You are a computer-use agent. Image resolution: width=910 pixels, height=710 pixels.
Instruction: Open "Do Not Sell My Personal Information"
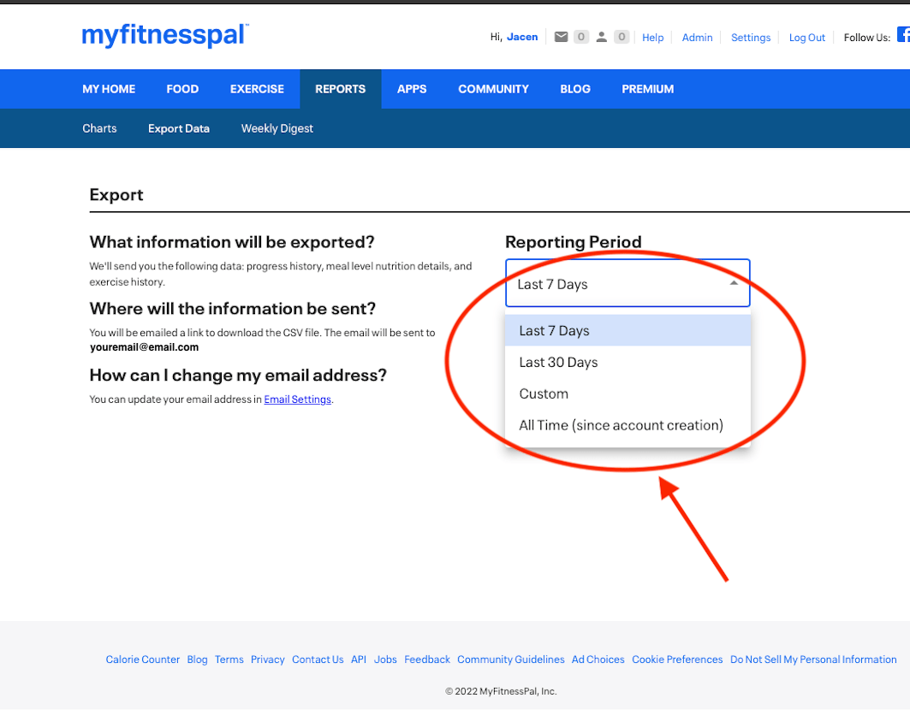pos(813,659)
